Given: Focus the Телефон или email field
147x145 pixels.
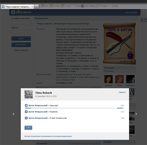Looking at the screenshot, I should coord(21,23).
